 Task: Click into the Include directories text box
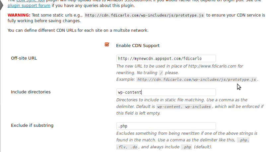[x=166, y=92]
